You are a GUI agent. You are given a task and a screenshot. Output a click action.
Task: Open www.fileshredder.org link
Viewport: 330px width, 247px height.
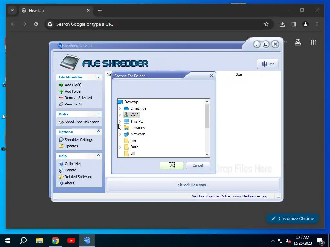coord(250,196)
